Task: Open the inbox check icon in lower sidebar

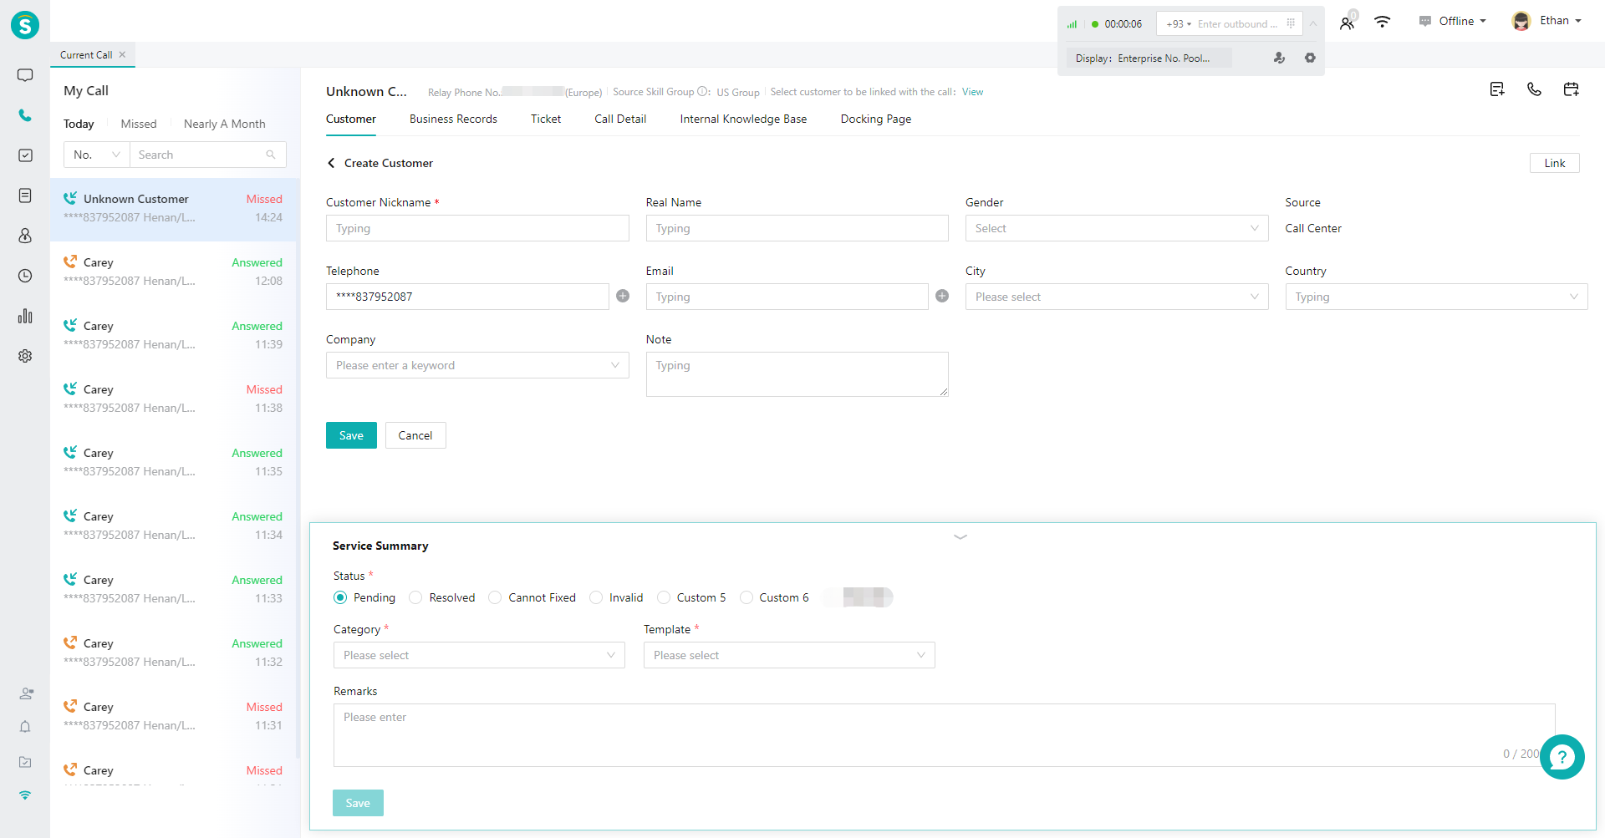Action: tap(25, 762)
